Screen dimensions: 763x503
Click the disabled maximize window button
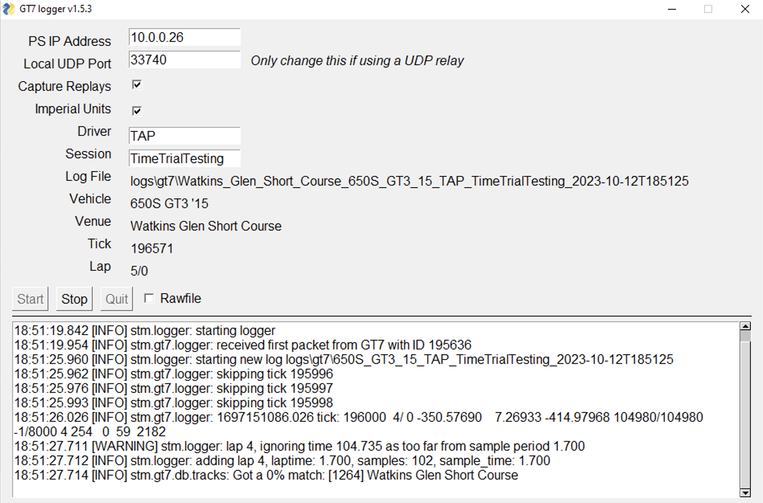[708, 9]
